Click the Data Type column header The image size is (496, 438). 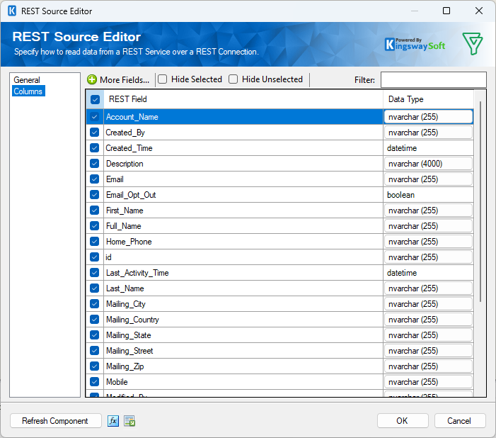428,99
